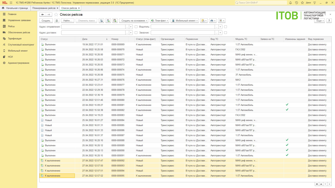Click the Адрес доставки input field
The image size is (335, 188).
(x=93, y=33)
